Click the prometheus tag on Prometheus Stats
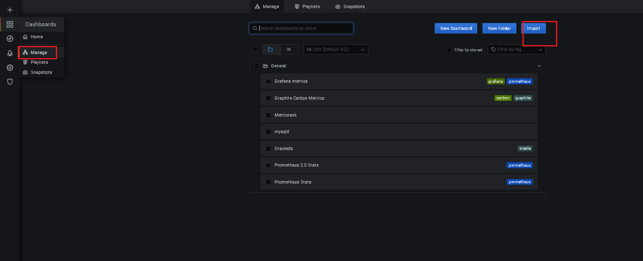The height and width of the screenshot is (261, 643). [x=519, y=182]
